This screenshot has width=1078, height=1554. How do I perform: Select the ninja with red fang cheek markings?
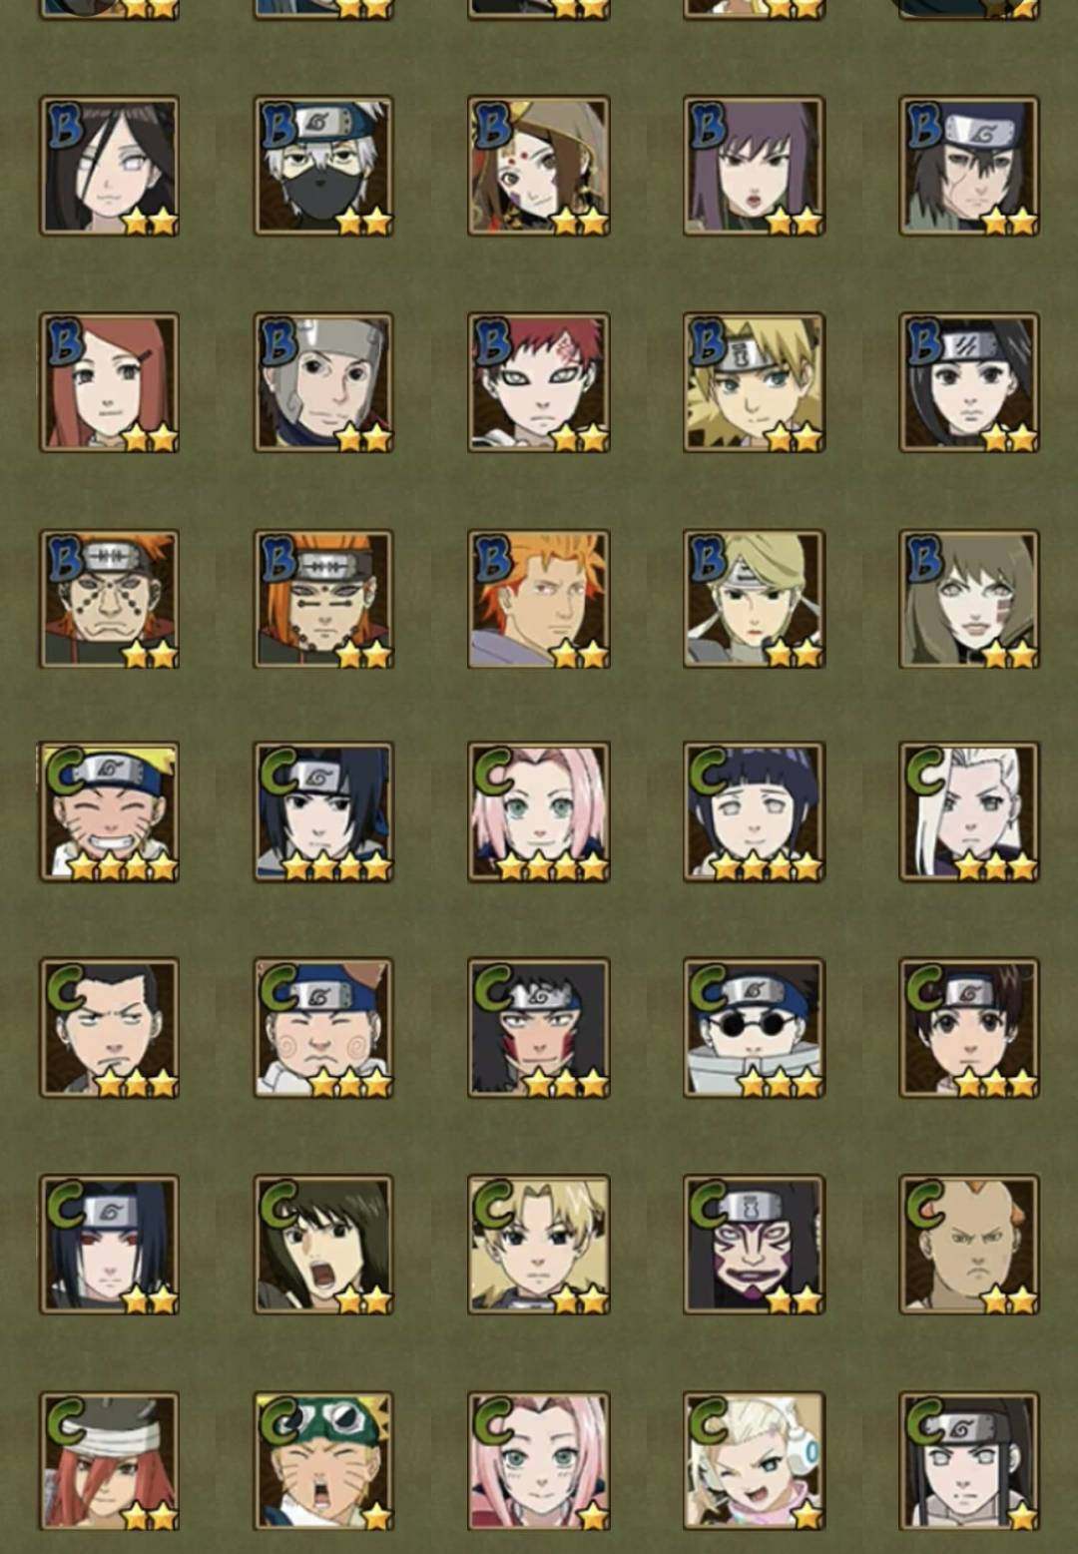(x=538, y=1028)
